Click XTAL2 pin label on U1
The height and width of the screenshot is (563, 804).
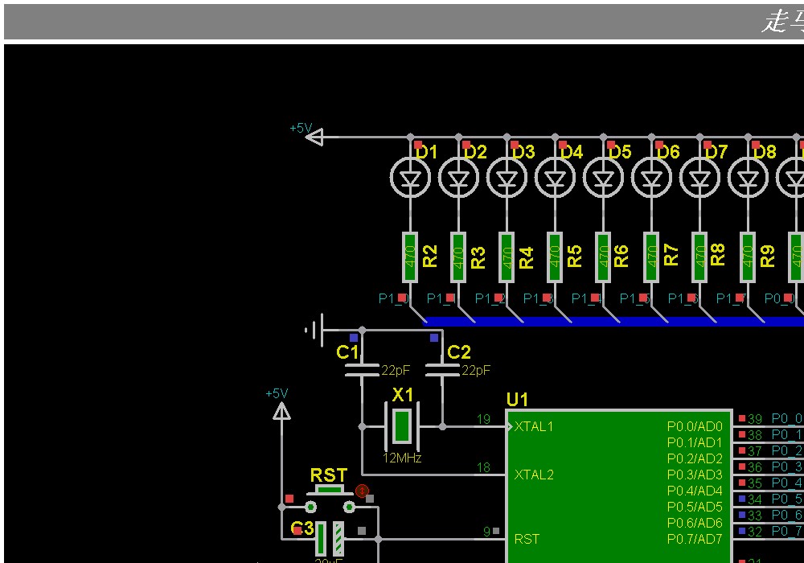click(x=534, y=475)
